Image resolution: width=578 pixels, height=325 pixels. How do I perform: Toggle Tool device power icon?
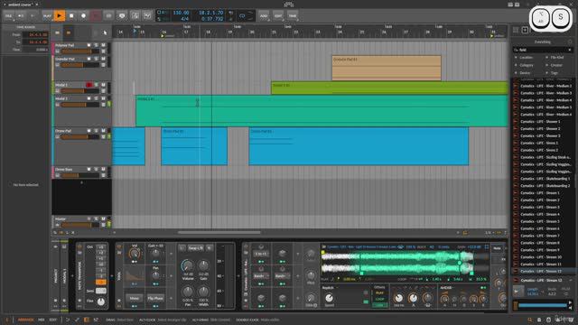pos(119,246)
